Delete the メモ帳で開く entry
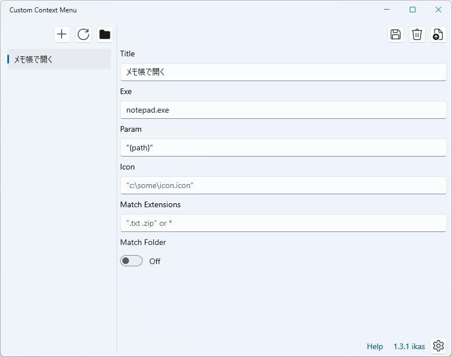Screen dimensions: 452x357 (416, 34)
